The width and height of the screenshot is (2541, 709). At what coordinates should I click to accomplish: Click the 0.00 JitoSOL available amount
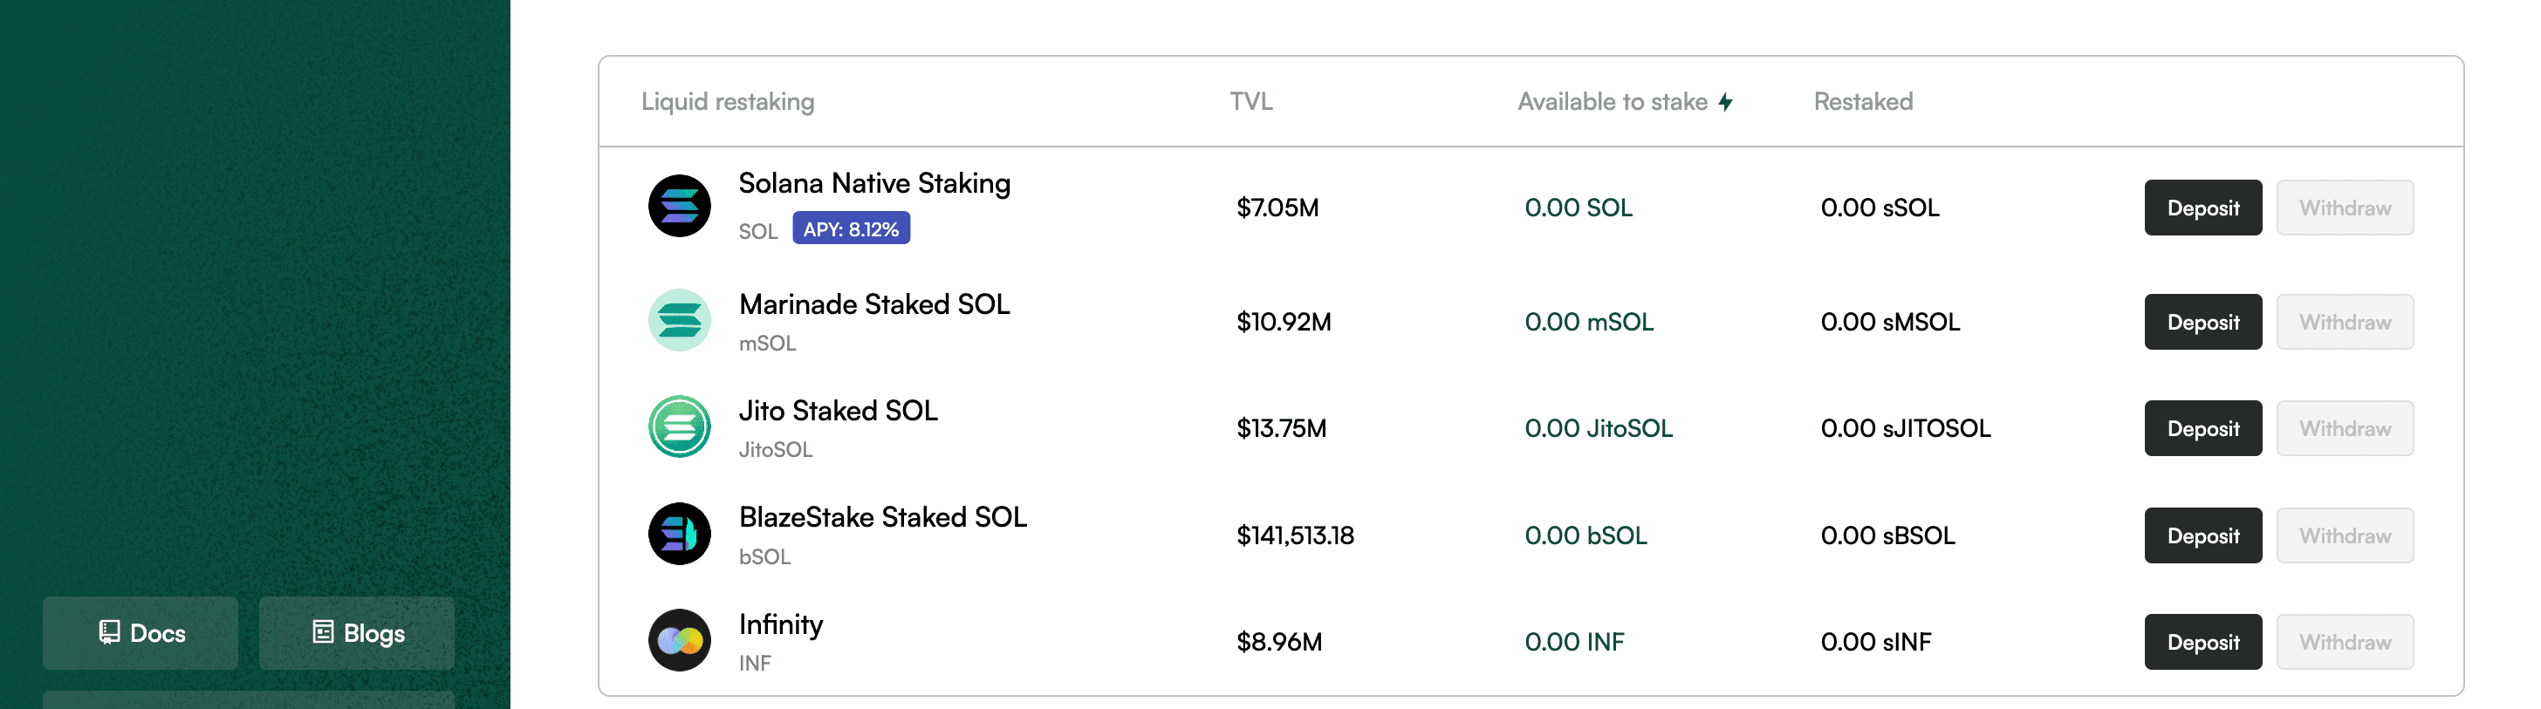point(1598,429)
